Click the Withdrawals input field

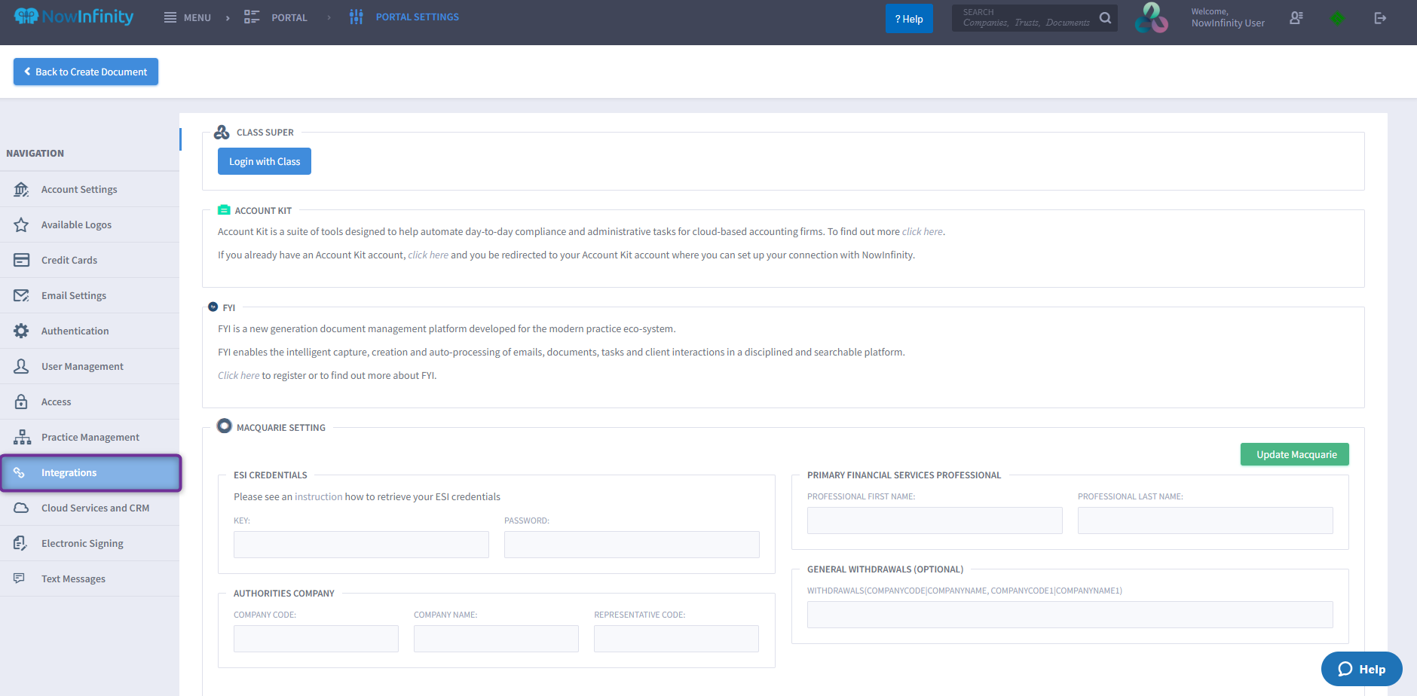pos(1070,615)
